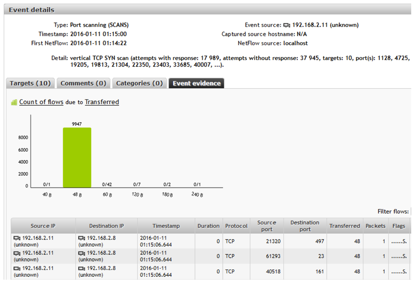This screenshot has width=414, height=284.
Task: Click the 0/2 label above 180 B
Action: [x=167, y=184]
